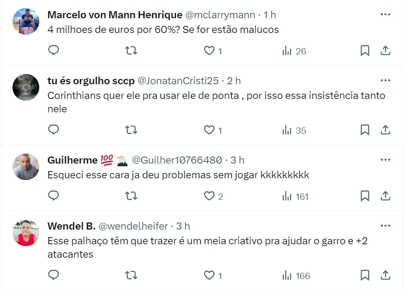
Task: Like the tweet by @JonatanCristi25
Action: coord(209,130)
